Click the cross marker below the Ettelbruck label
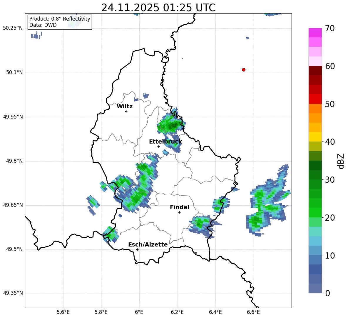Screen dimensions: 348x318 (x=158, y=146)
